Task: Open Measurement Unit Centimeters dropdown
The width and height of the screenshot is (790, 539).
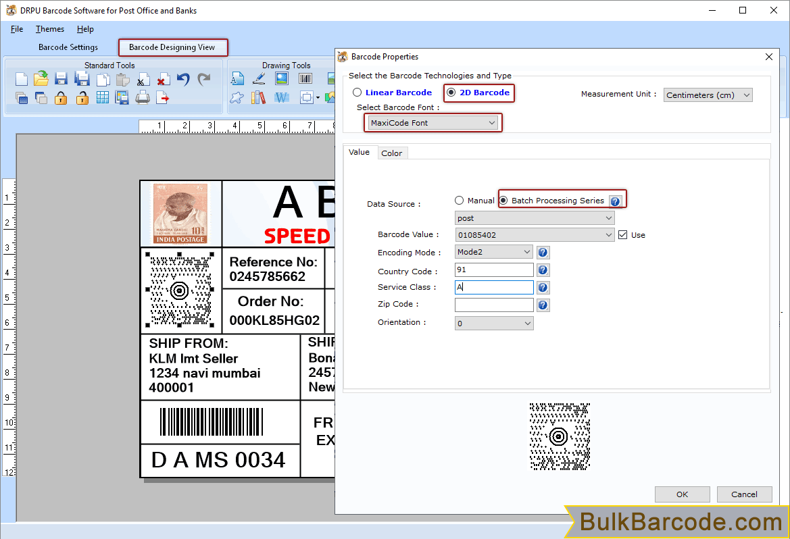Action: 708,95
